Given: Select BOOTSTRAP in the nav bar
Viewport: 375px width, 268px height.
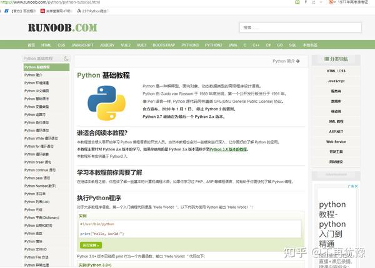Looking at the screenshot, I should (164, 45).
